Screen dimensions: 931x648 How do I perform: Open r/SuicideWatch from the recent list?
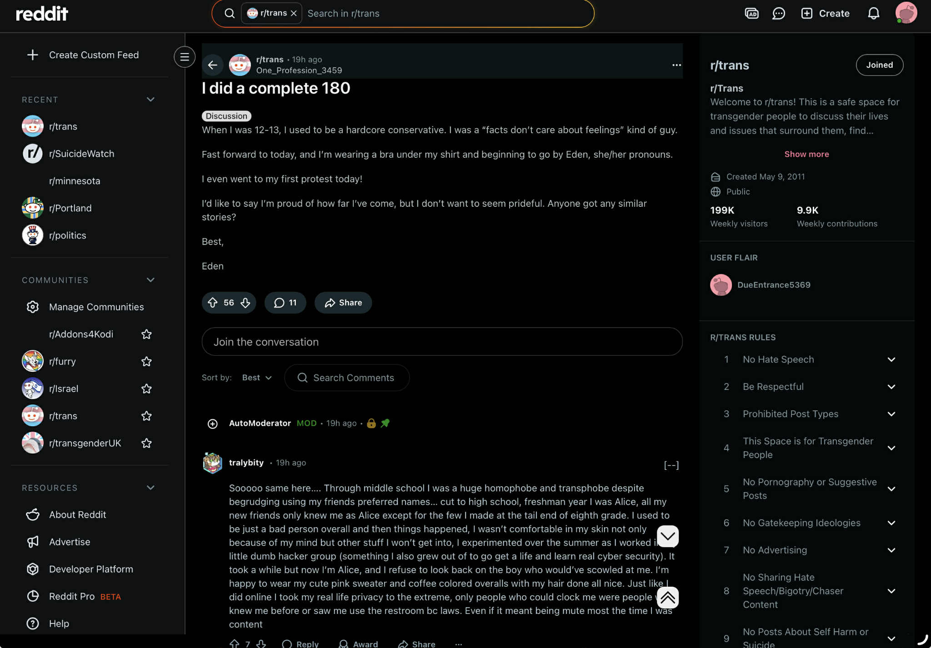(82, 154)
